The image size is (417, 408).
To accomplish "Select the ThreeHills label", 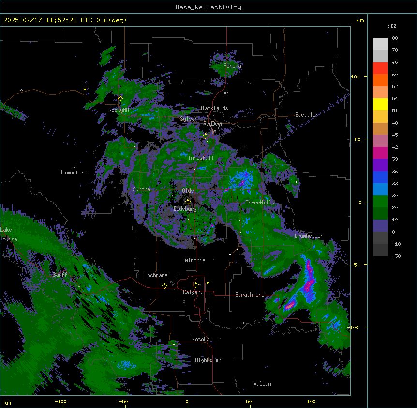I will 260,203.
